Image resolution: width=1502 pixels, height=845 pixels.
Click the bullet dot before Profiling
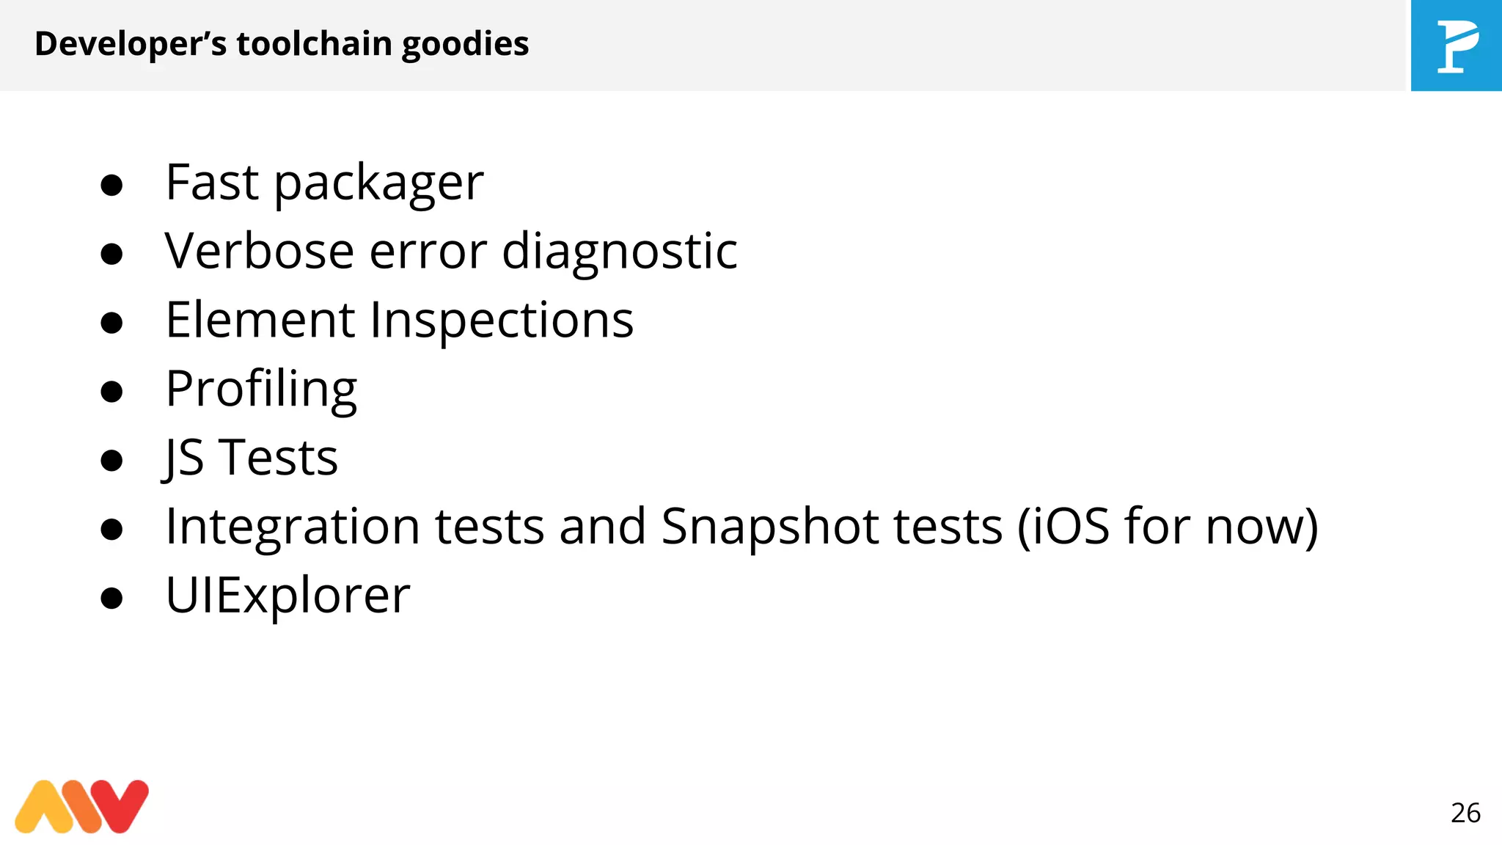pos(111,392)
